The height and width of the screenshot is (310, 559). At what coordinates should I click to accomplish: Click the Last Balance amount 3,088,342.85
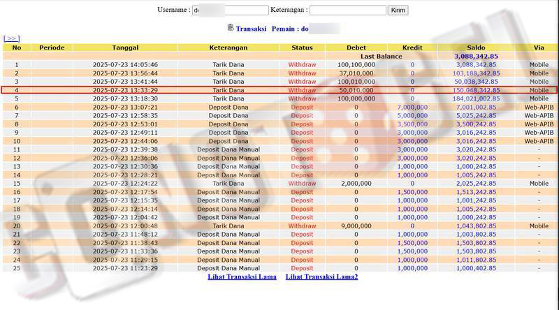coord(475,56)
